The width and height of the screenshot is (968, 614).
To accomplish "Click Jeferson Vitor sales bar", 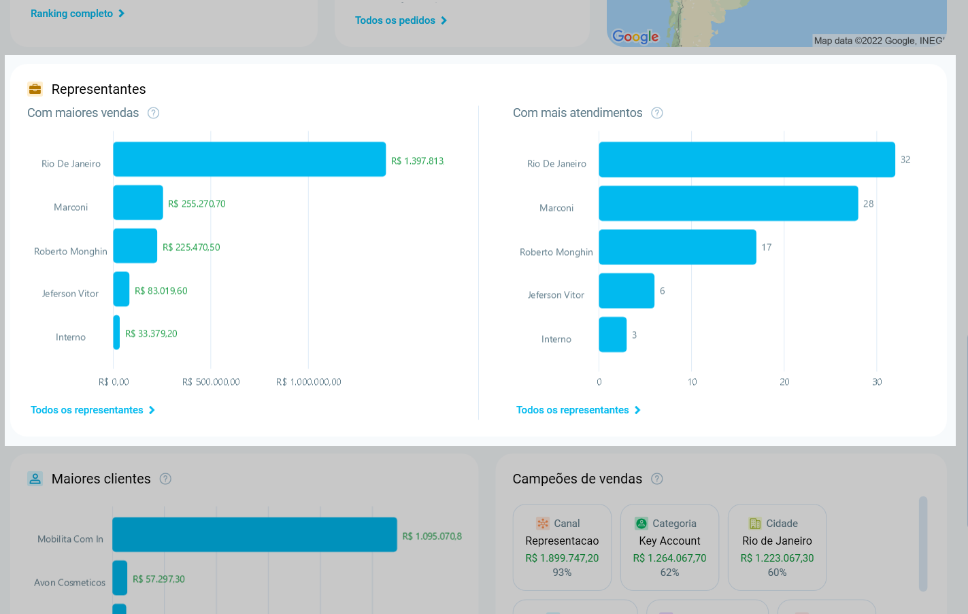I will 121,289.
